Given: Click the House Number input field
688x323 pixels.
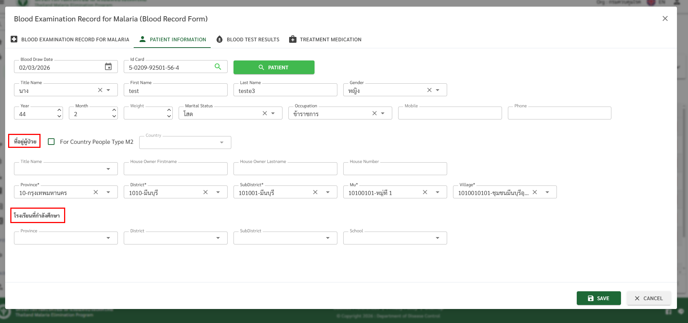Looking at the screenshot, I should pos(395,169).
